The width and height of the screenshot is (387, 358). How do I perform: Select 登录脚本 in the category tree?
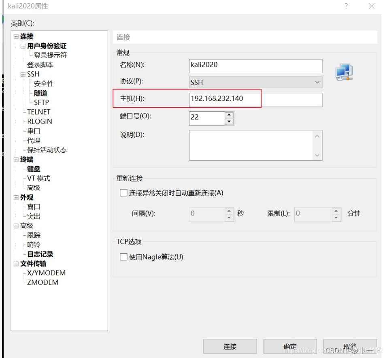tap(40, 65)
